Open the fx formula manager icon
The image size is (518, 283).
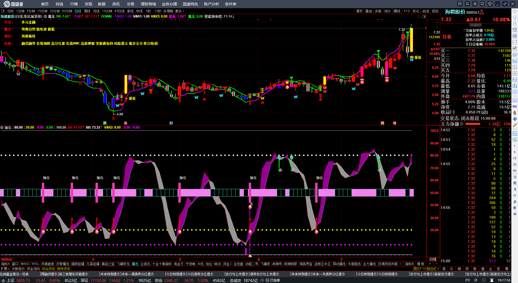click(475, 4)
